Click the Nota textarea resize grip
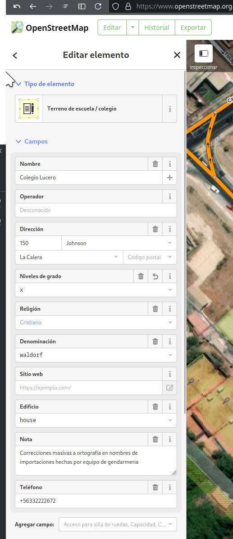Viewport: 233px width, 539px height. pyautogui.click(x=174, y=473)
